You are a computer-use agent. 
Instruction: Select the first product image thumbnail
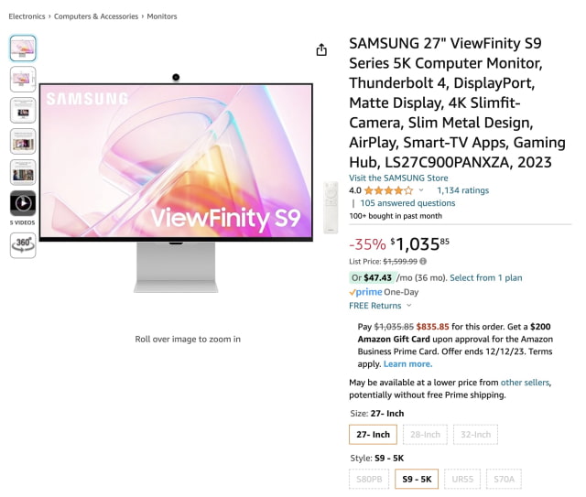click(23, 49)
